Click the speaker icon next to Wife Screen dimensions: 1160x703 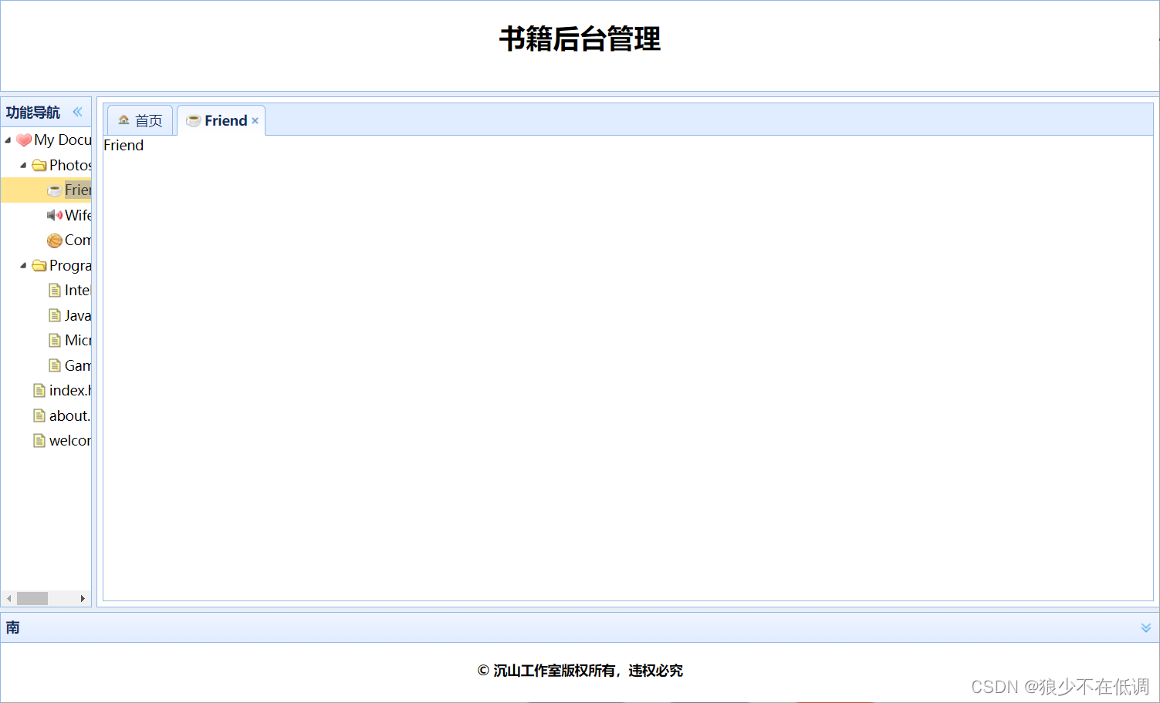click(54, 215)
